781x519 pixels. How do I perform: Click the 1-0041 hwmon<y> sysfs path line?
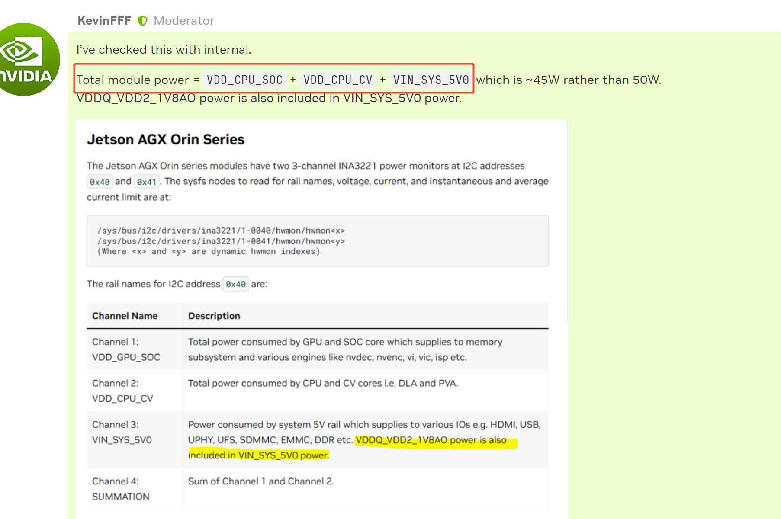221,241
